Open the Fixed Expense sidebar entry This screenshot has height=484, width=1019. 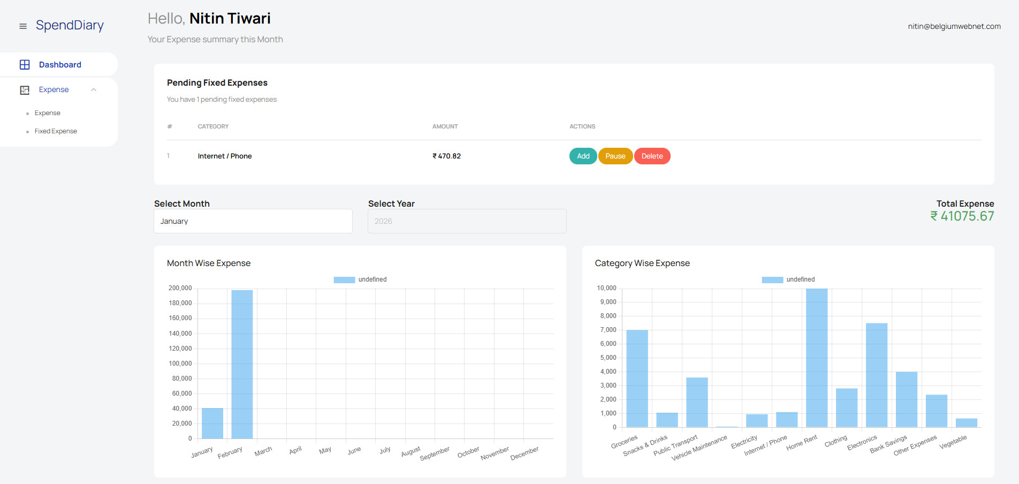[x=56, y=131]
